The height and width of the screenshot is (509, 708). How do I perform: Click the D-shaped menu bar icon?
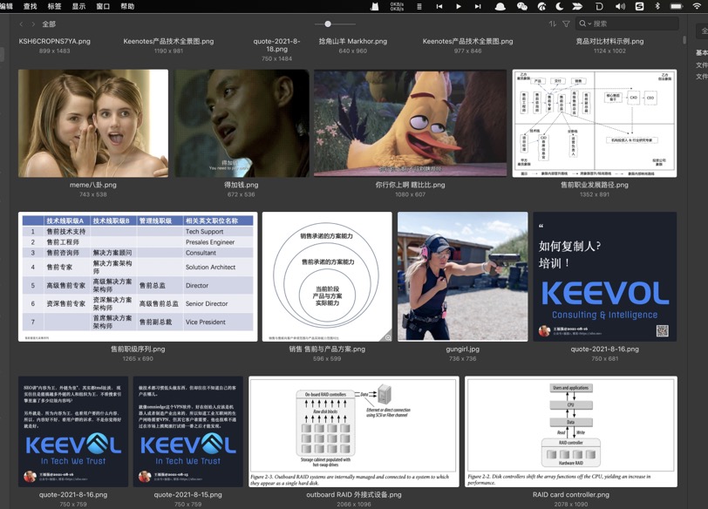tap(599, 6)
